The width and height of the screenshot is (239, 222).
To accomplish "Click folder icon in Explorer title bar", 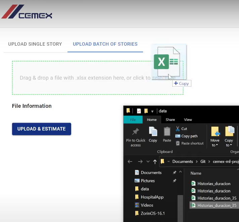I will click(x=128, y=111).
